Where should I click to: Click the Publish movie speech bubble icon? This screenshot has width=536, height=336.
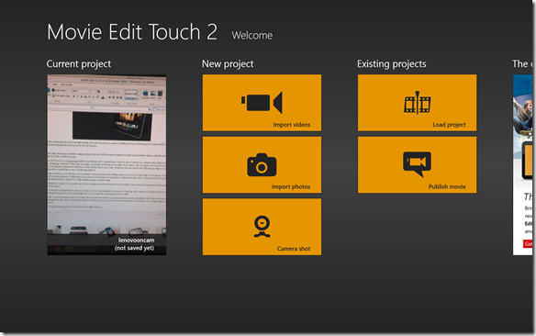[417, 164]
